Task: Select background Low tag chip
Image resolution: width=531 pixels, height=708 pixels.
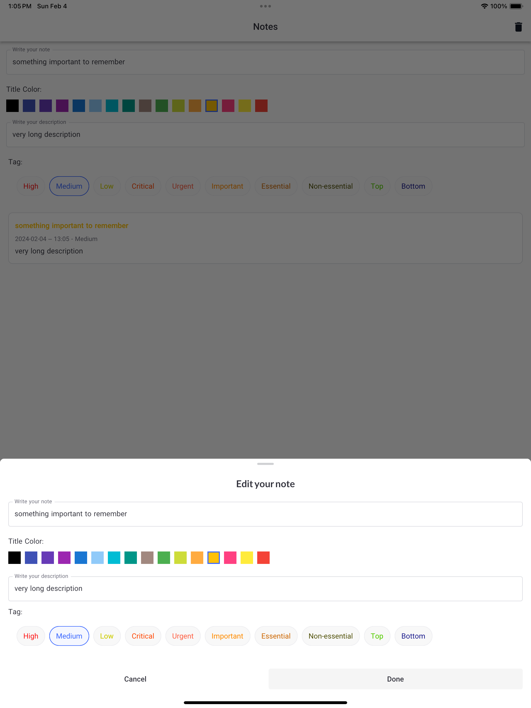Action: tap(107, 186)
